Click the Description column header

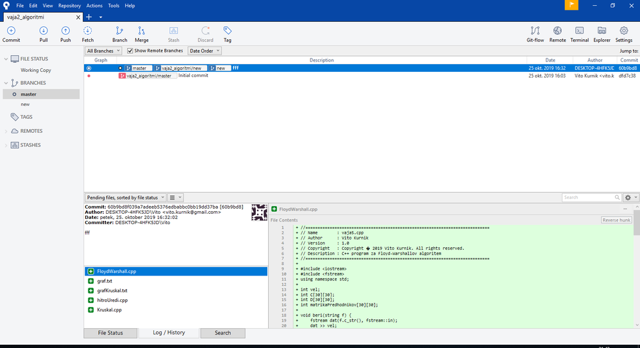coord(322,60)
